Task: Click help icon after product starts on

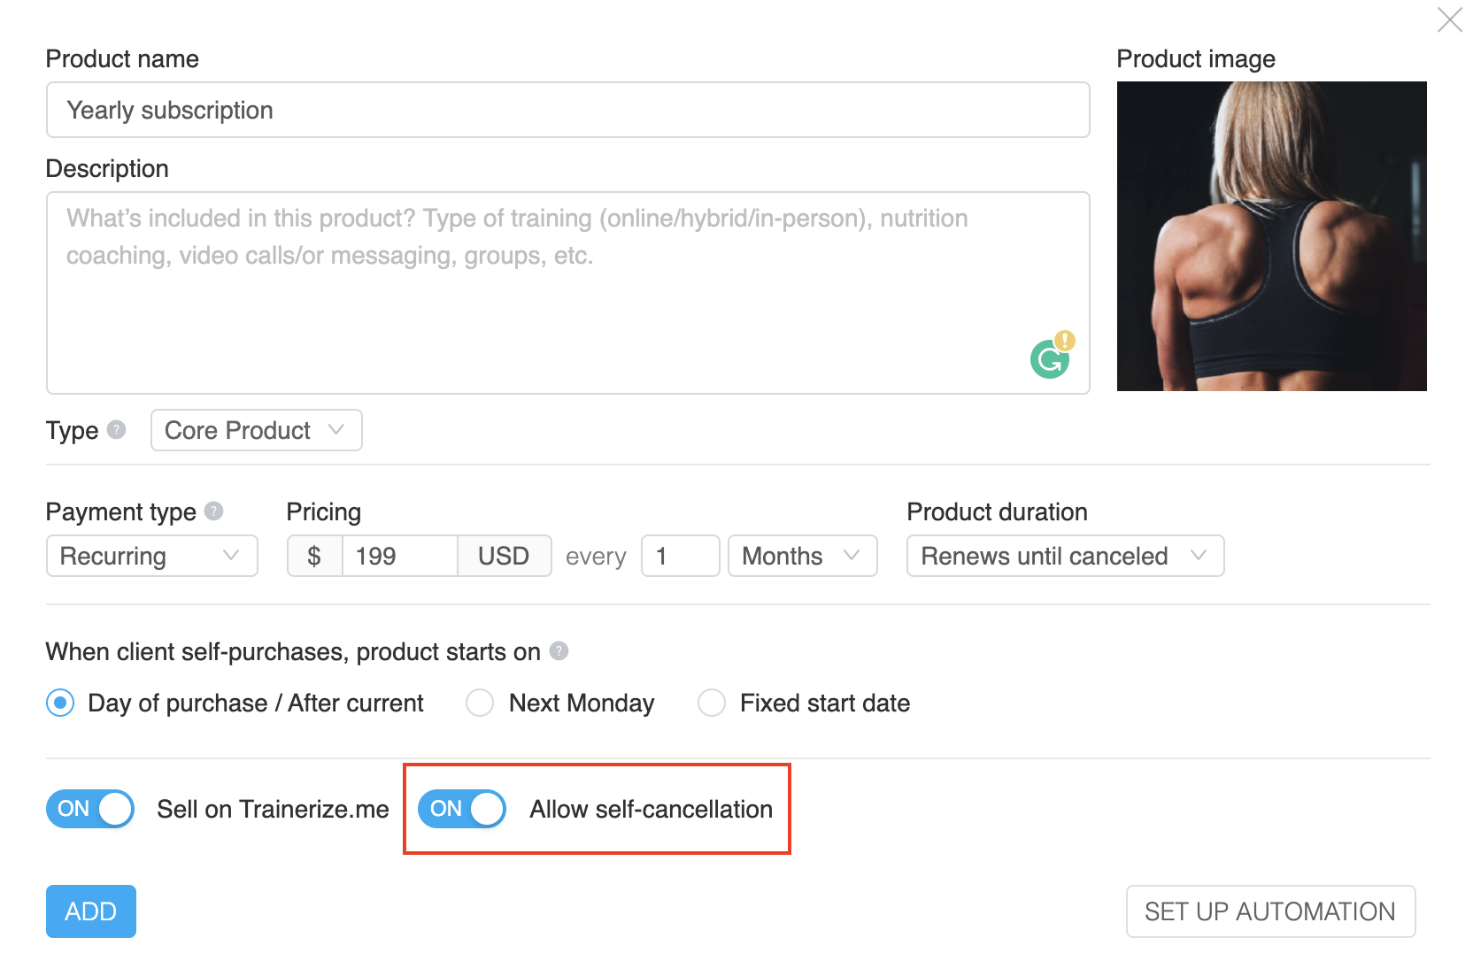Action: tap(559, 651)
